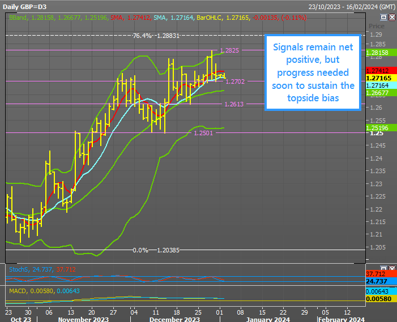This screenshot has width=397, height=322.
Task: Click the green 1.28158 upper band price tag
Action: [381, 53]
